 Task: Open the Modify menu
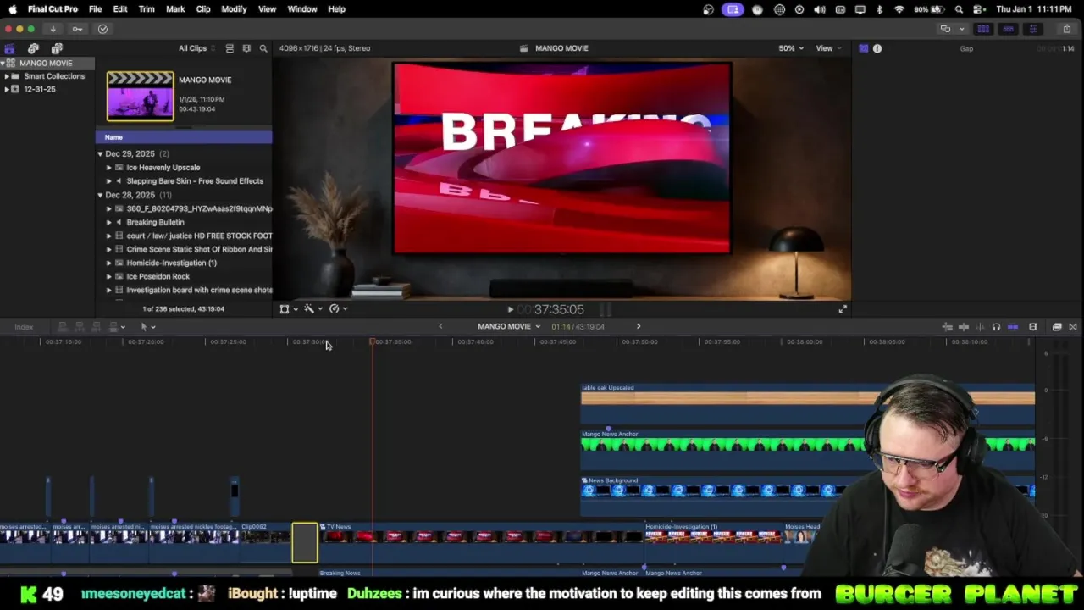234,9
